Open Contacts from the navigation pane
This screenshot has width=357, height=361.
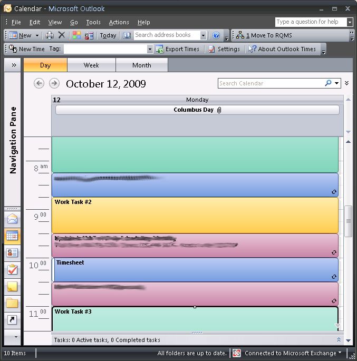point(12,252)
